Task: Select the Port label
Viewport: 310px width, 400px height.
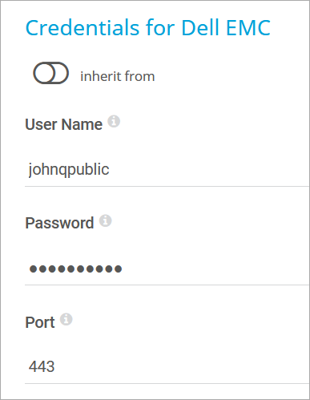Action: click(x=40, y=322)
